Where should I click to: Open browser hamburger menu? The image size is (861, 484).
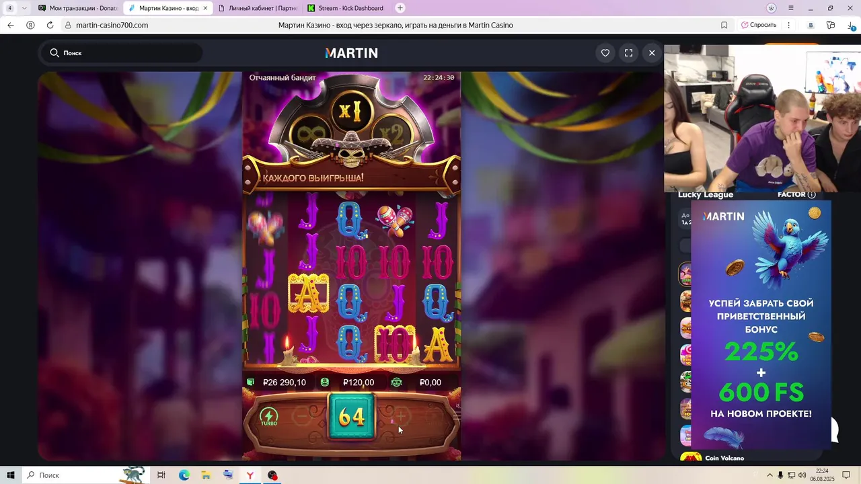click(x=791, y=8)
